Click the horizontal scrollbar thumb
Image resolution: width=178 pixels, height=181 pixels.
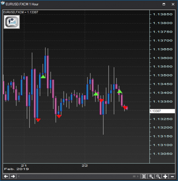pos(134,176)
